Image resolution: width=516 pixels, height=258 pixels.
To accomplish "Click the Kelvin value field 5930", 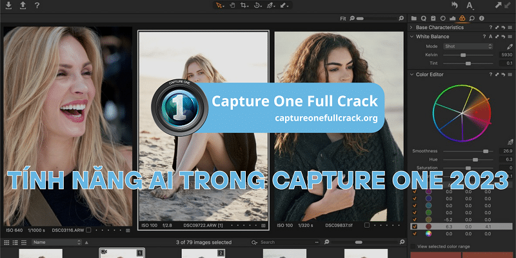I will [x=506, y=55].
